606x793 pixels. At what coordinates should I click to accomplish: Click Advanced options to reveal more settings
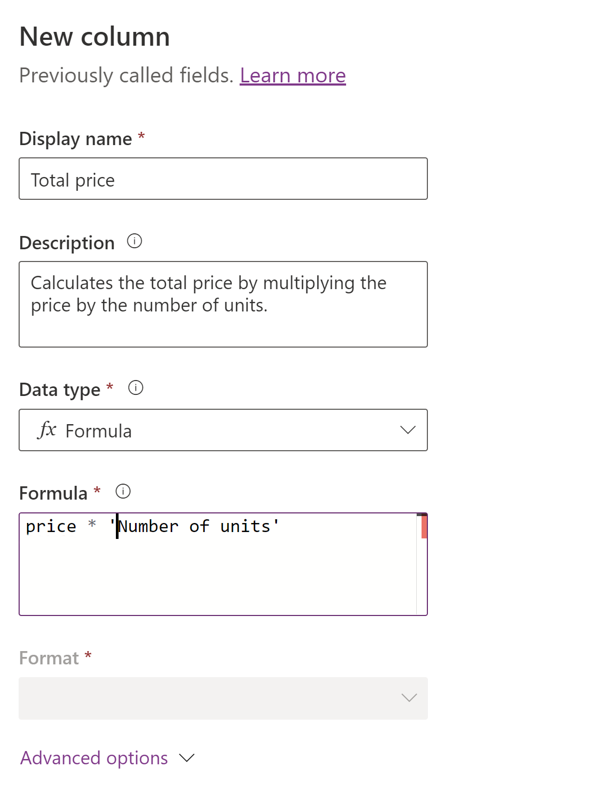click(94, 758)
